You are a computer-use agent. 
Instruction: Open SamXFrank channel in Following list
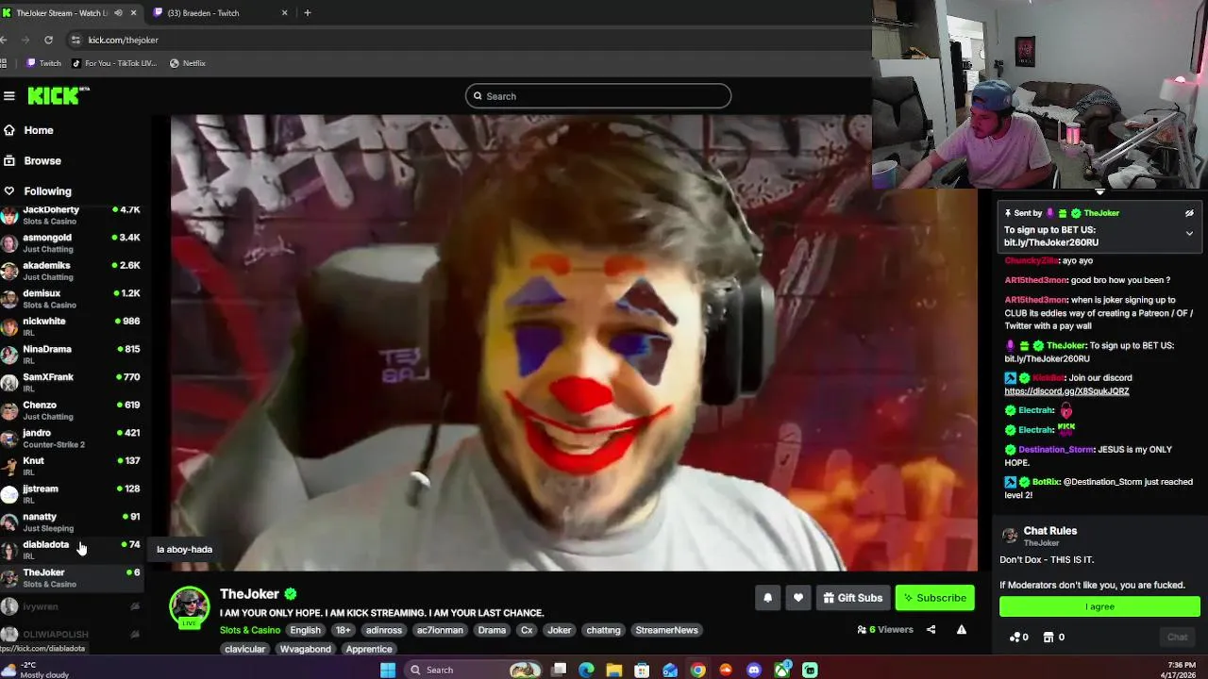click(x=72, y=382)
